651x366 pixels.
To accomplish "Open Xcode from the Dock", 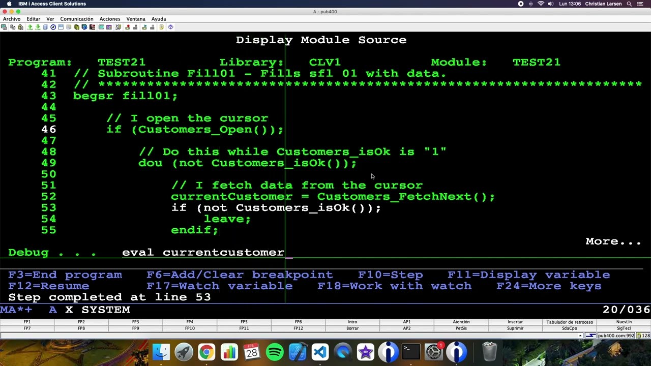I will coord(298,352).
